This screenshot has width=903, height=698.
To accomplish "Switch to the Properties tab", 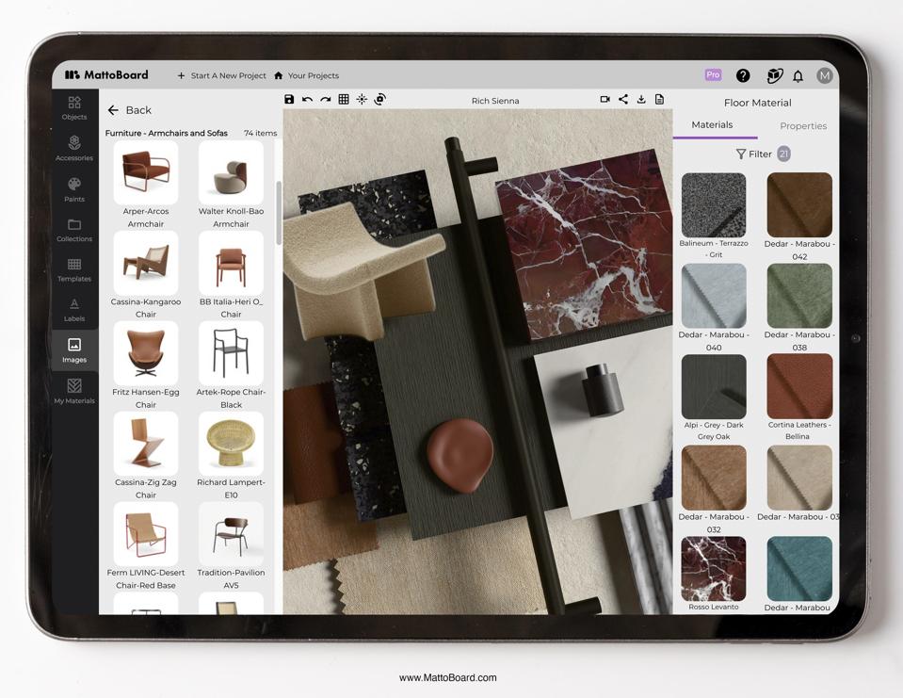I will point(802,124).
